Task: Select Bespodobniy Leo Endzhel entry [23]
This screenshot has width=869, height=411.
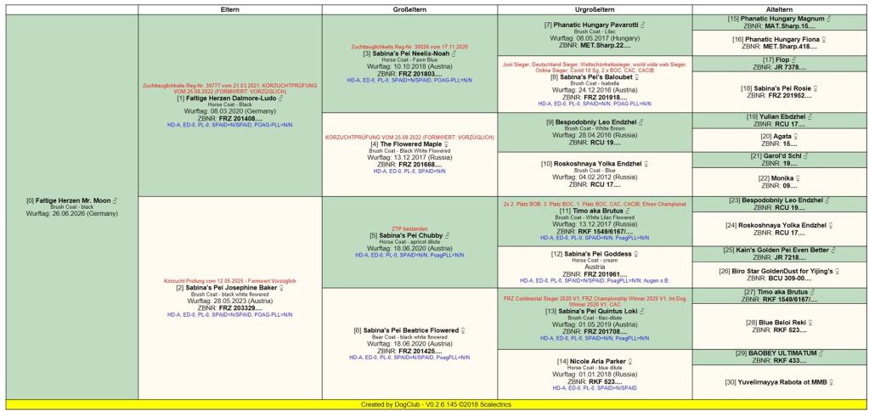Action: (x=781, y=200)
